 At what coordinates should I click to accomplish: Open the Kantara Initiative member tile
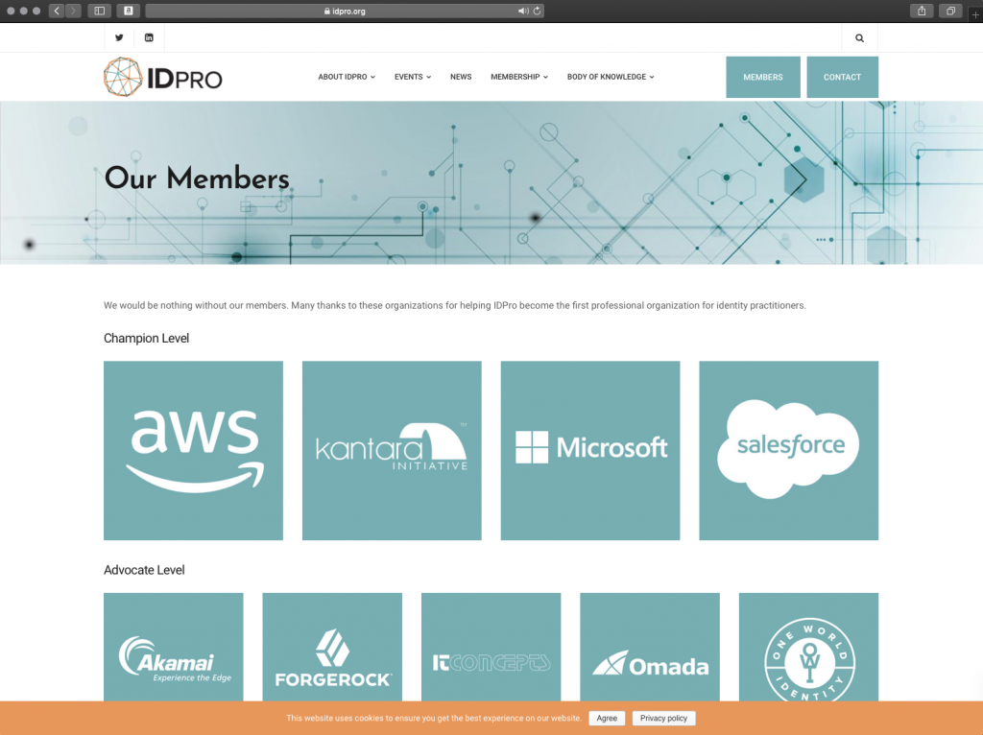click(392, 451)
